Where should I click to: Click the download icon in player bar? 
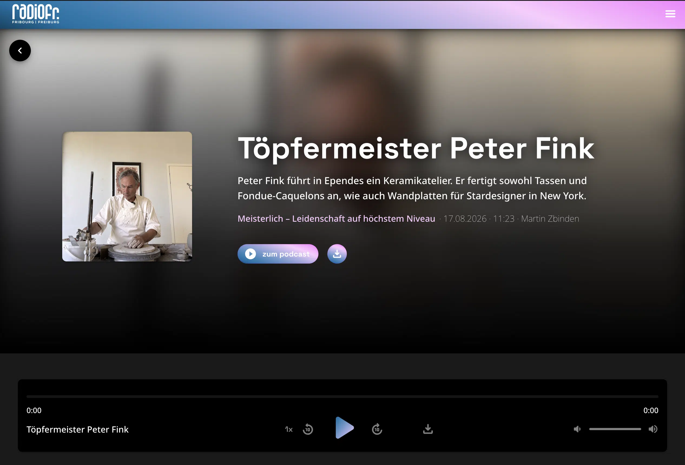click(428, 429)
